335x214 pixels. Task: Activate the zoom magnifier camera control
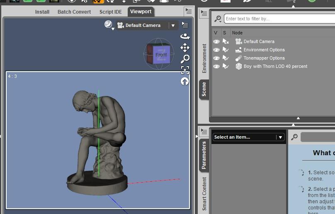(185, 59)
